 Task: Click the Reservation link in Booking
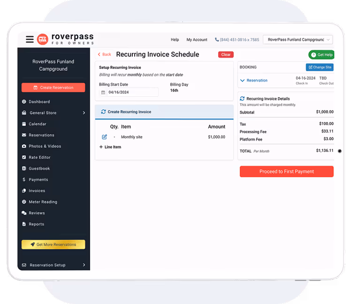[x=257, y=80]
